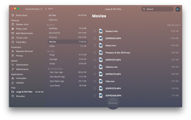Show Huge size files
The height and width of the screenshot is (120, 191).
(67, 55)
